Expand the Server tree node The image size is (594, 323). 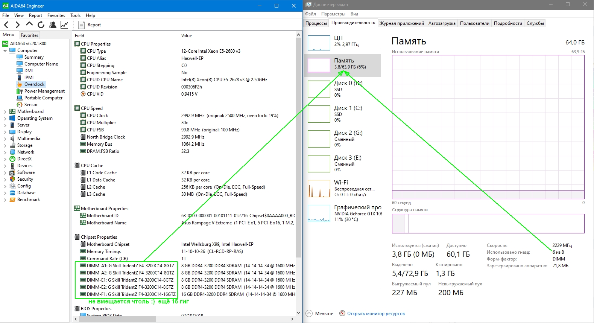click(x=5, y=125)
